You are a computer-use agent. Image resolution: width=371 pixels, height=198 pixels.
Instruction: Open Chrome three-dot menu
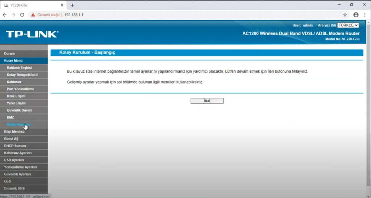coord(365,15)
